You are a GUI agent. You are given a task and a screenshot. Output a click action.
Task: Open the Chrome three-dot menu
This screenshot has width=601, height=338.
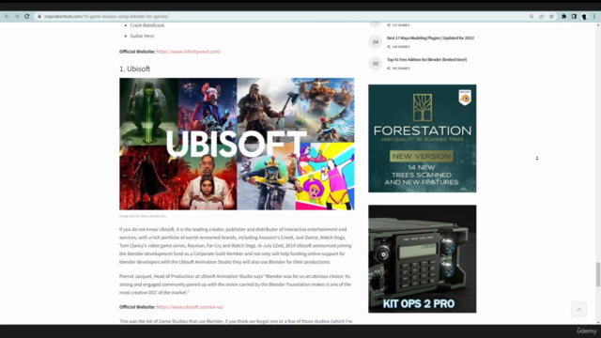pos(594,17)
